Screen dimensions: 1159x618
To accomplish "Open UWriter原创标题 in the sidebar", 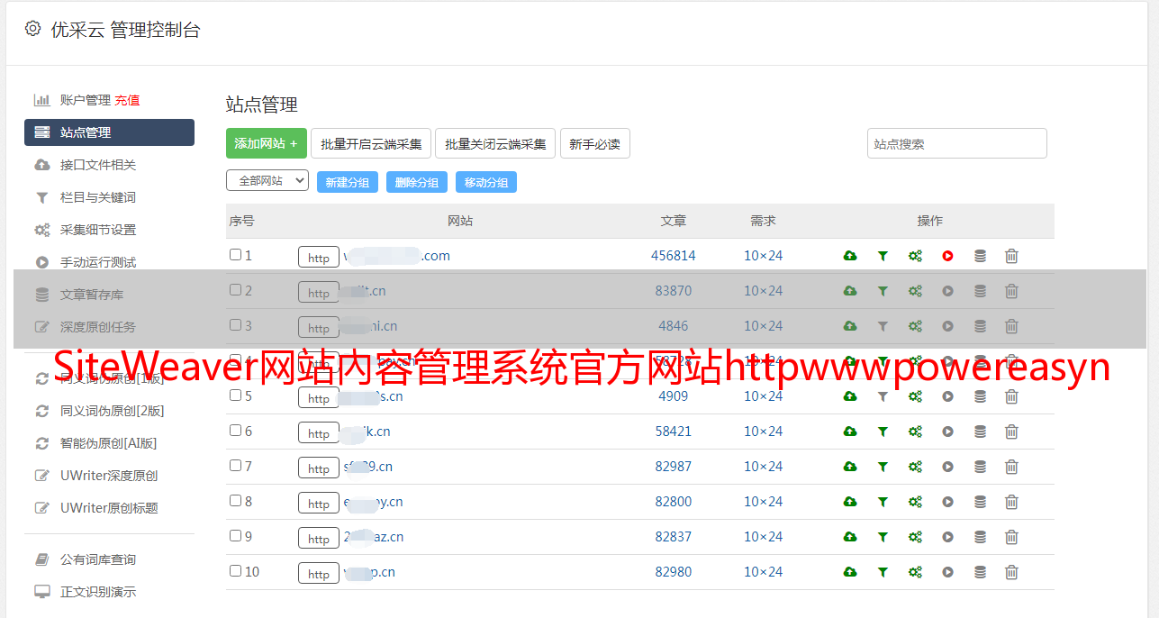I will [x=109, y=508].
